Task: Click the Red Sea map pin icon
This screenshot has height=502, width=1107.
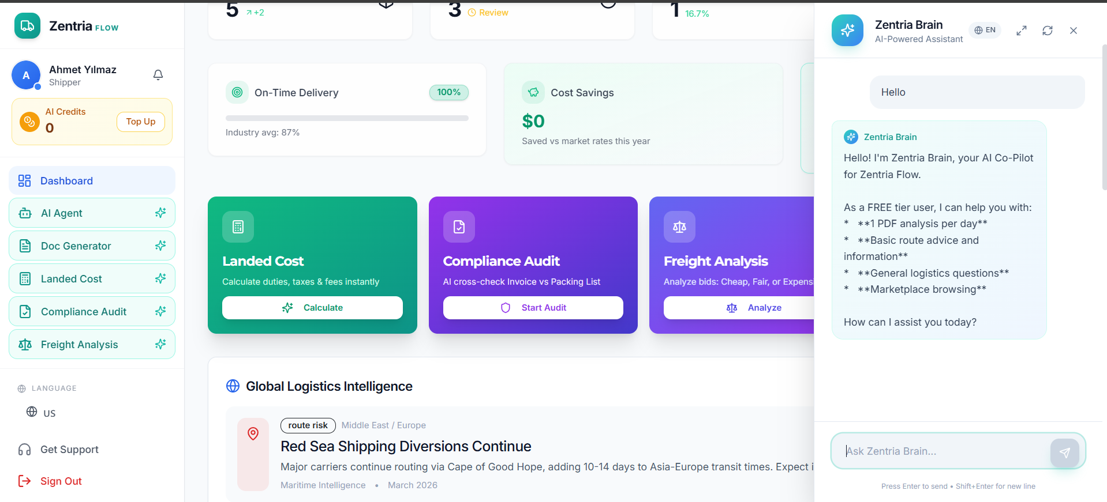Action: coord(253,433)
